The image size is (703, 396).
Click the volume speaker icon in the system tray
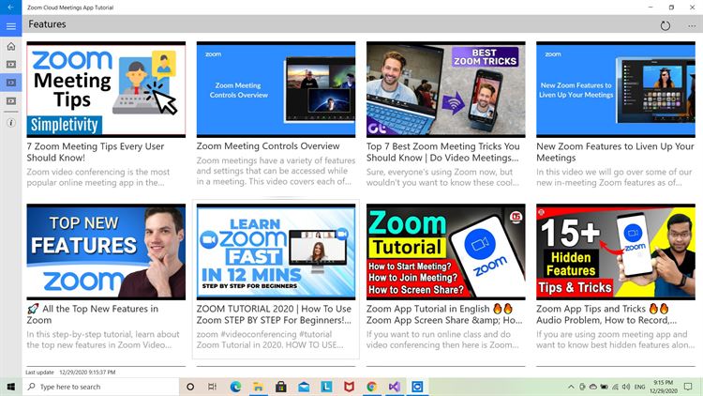click(626, 387)
